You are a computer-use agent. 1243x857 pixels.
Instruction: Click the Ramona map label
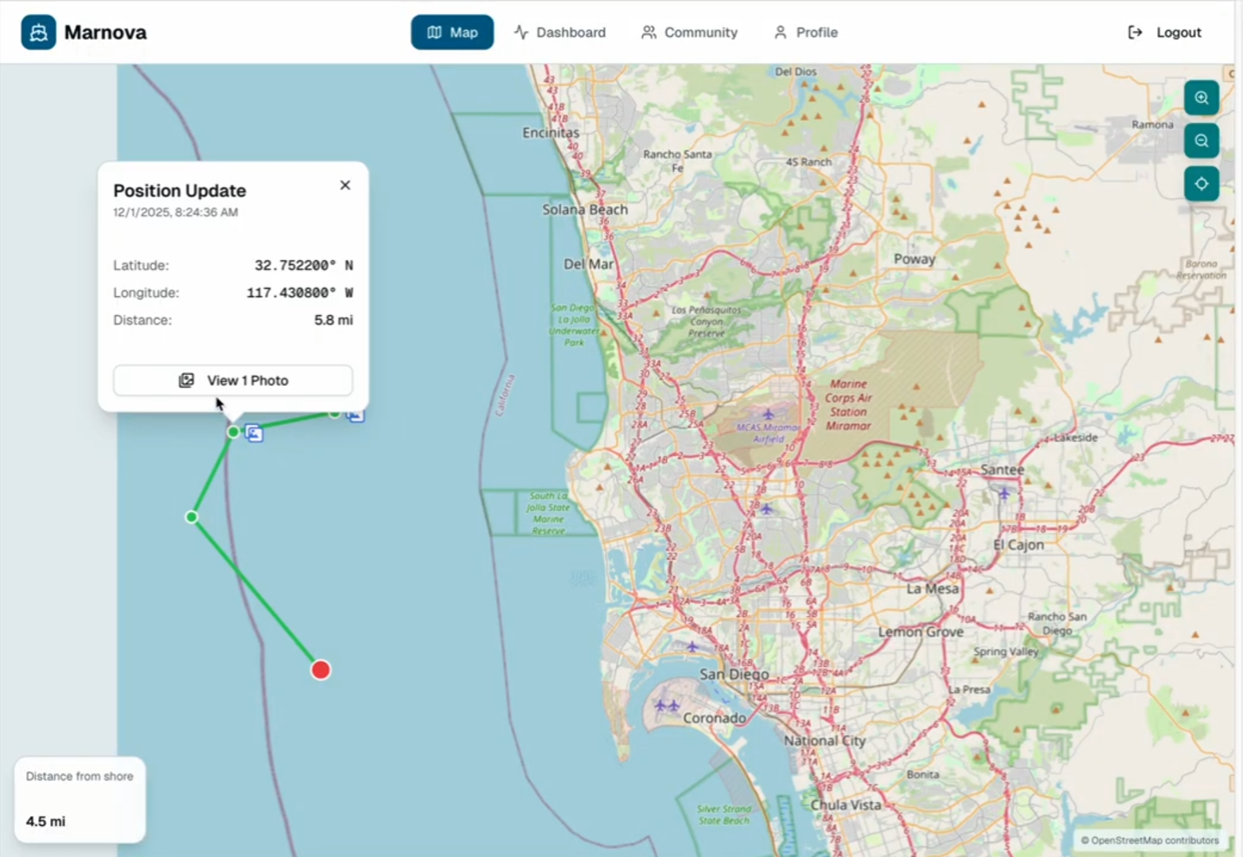click(1152, 124)
